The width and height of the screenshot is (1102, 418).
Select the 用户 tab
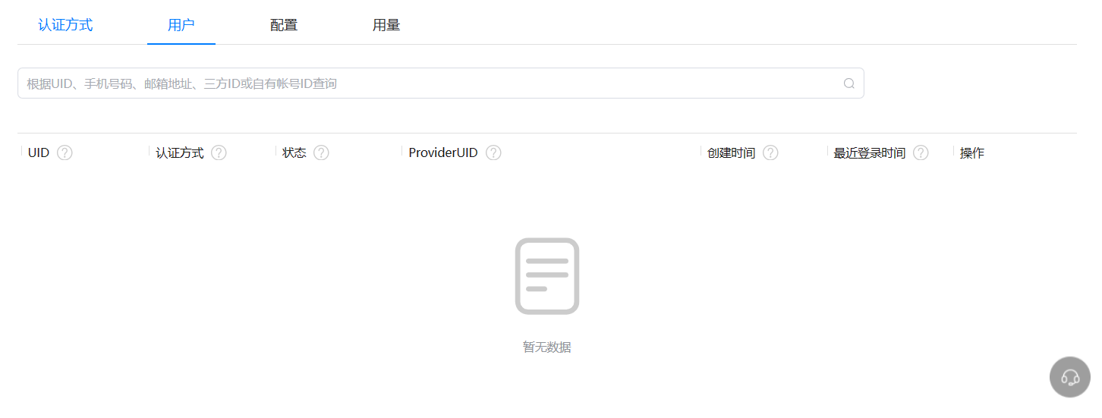click(181, 25)
